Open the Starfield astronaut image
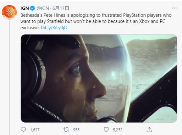 pos(99,78)
